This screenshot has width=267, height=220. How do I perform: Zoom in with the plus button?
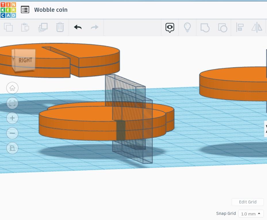[12, 118]
